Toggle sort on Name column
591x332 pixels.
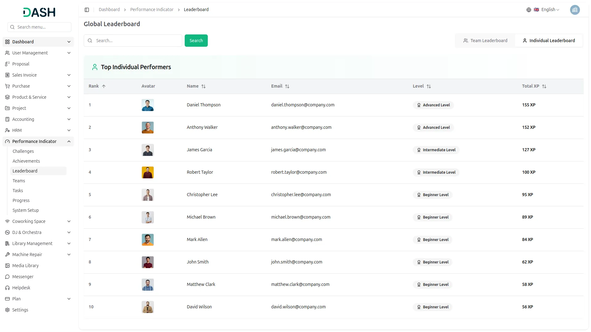pyautogui.click(x=203, y=86)
